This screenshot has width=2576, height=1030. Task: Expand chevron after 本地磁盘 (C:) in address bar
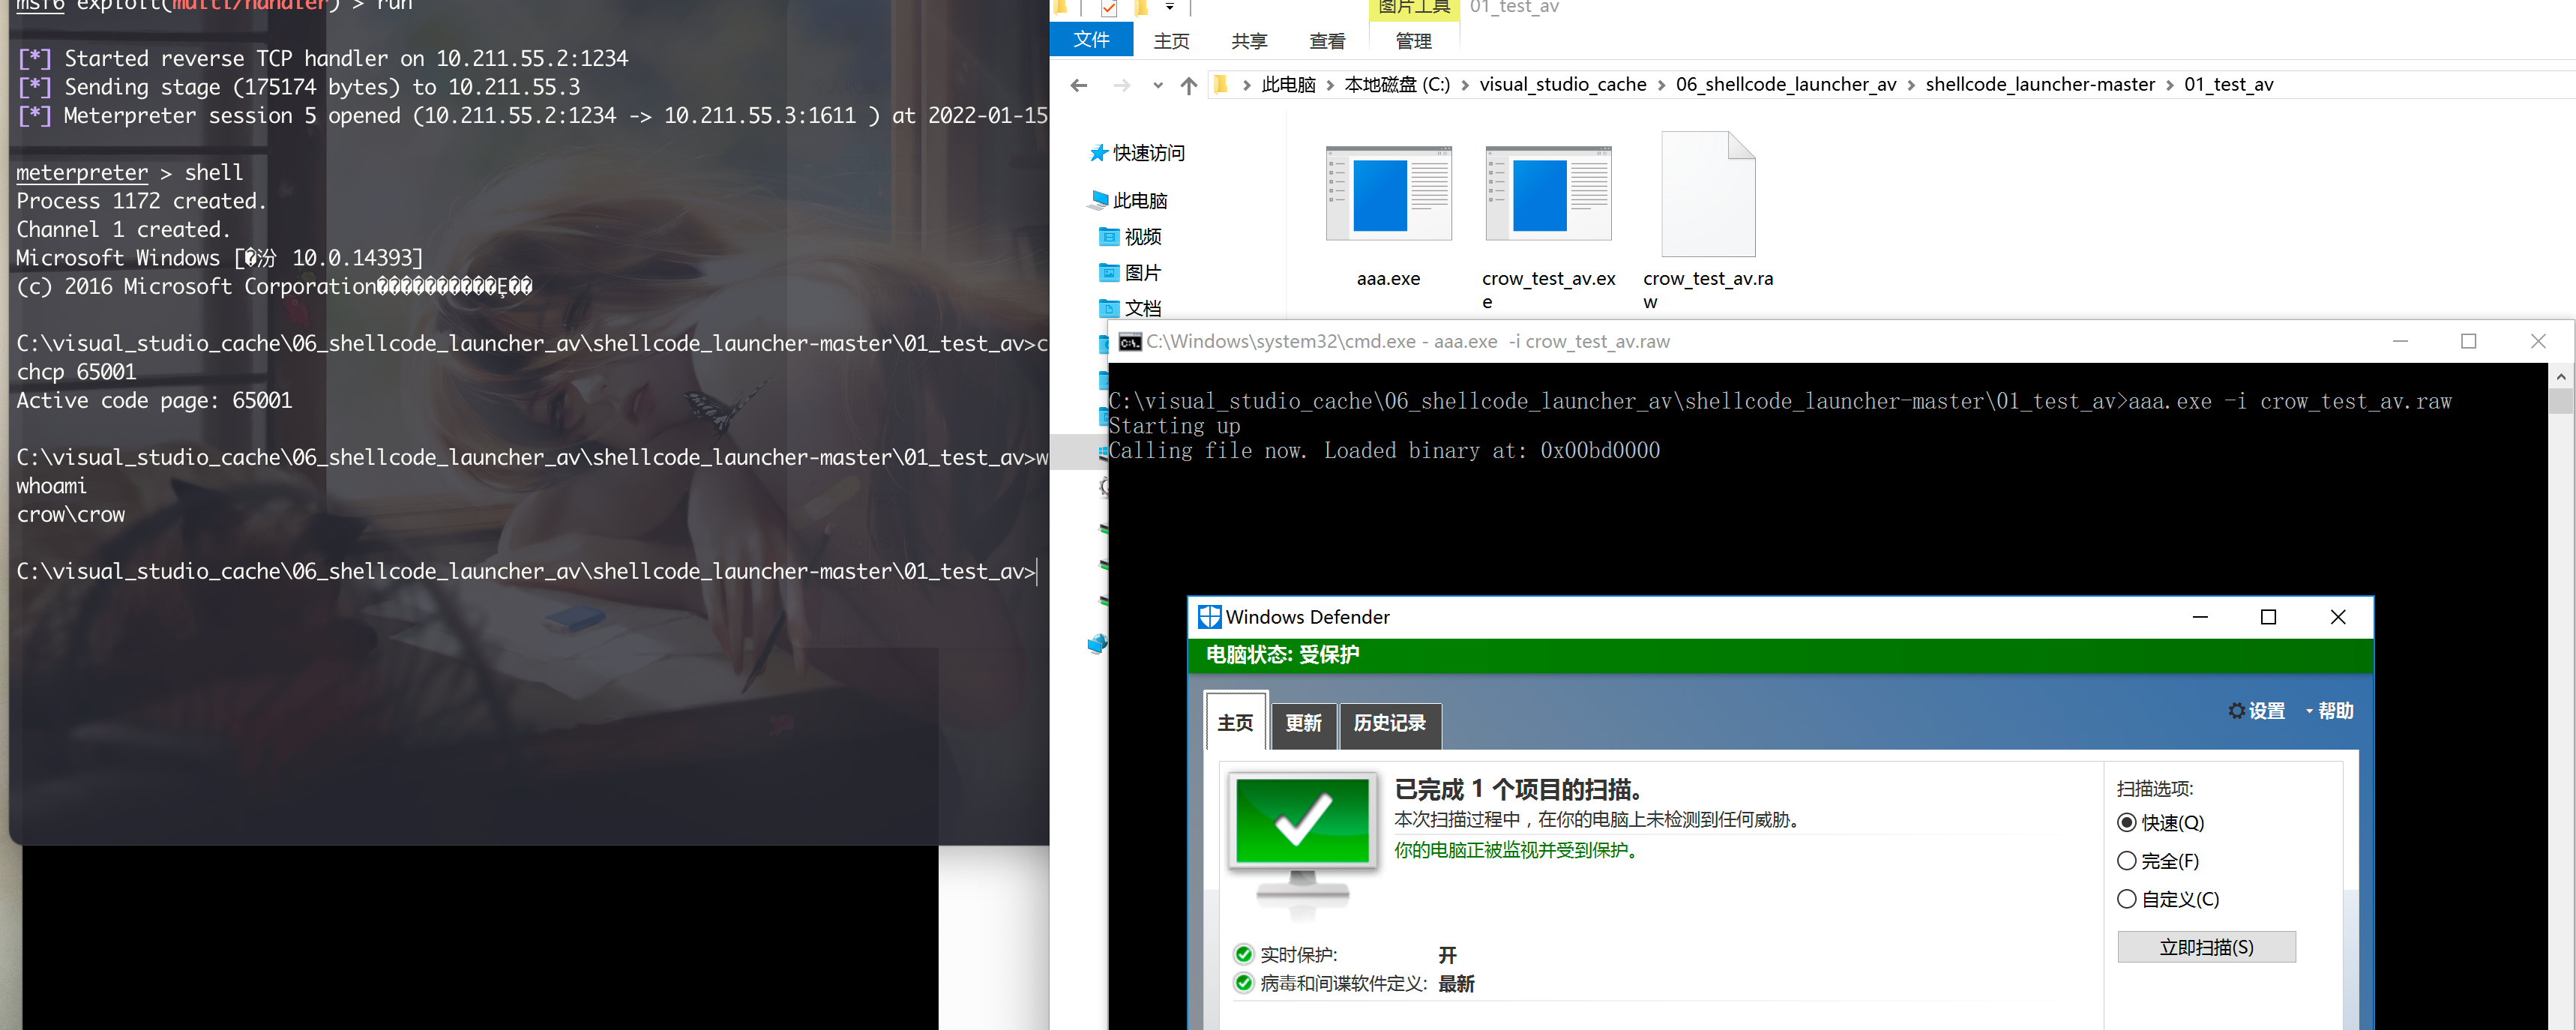1465,85
